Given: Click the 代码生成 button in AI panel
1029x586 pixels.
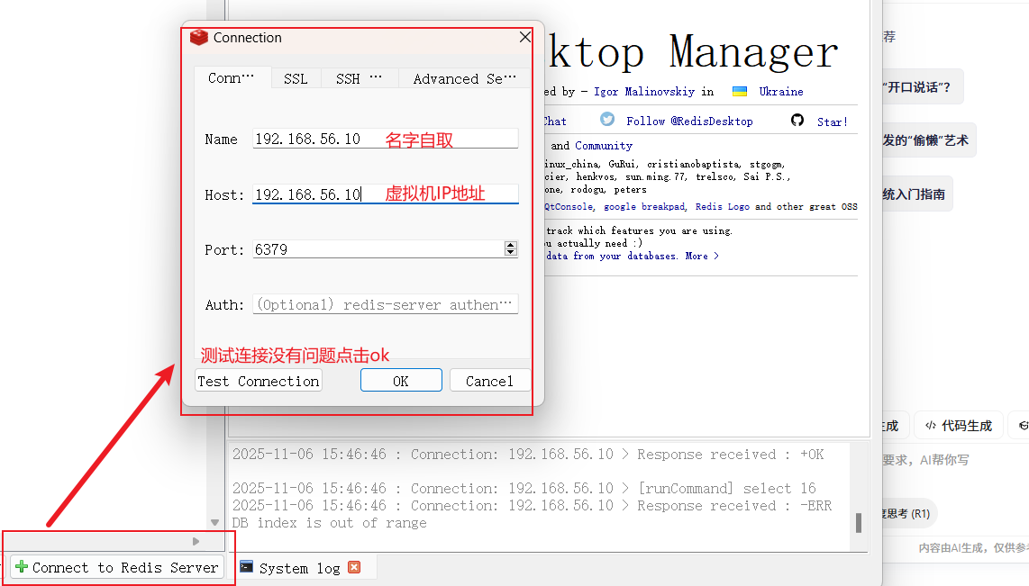Looking at the screenshot, I should 958,426.
